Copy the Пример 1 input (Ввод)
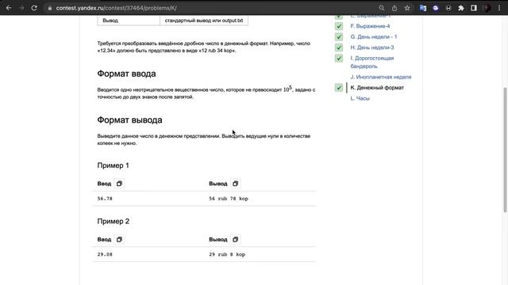Viewport: 508px width, 285px height. click(119, 184)
